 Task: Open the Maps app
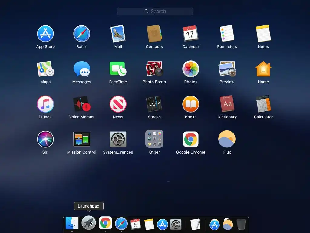[45, 69]
